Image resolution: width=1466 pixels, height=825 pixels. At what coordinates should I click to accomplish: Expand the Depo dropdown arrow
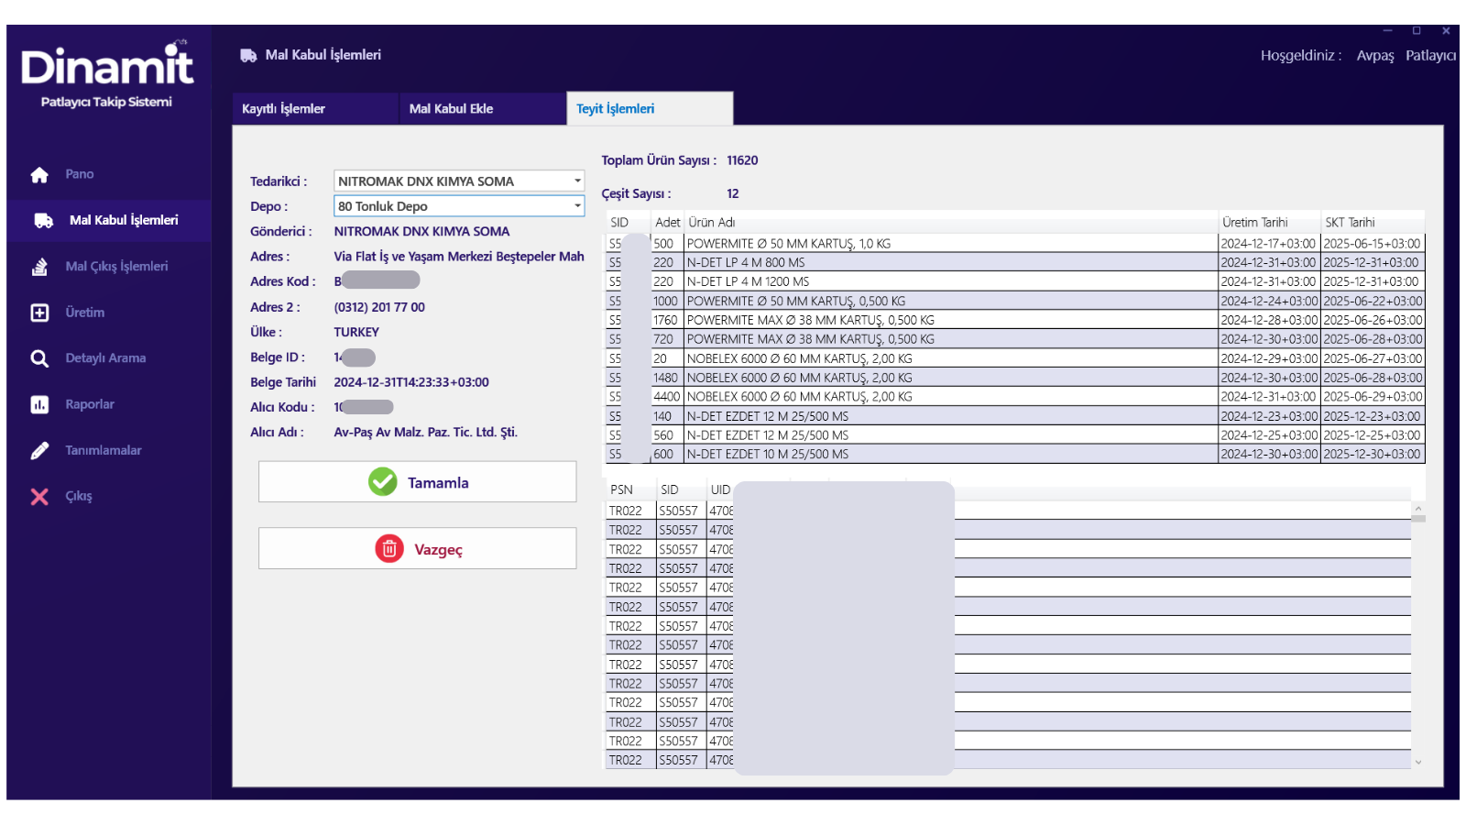[577, 205]
